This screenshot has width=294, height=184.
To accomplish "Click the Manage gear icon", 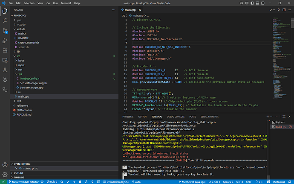I will (5, 174).
